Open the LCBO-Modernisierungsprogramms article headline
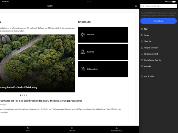The image size is (178, 133). click(x=41, y=101)
